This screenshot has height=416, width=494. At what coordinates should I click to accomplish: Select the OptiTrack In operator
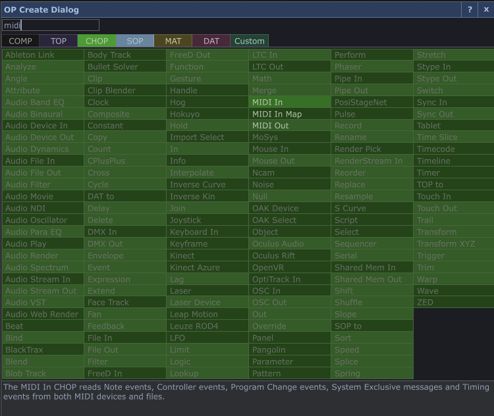pyautogui.click(x=290, y=279)
